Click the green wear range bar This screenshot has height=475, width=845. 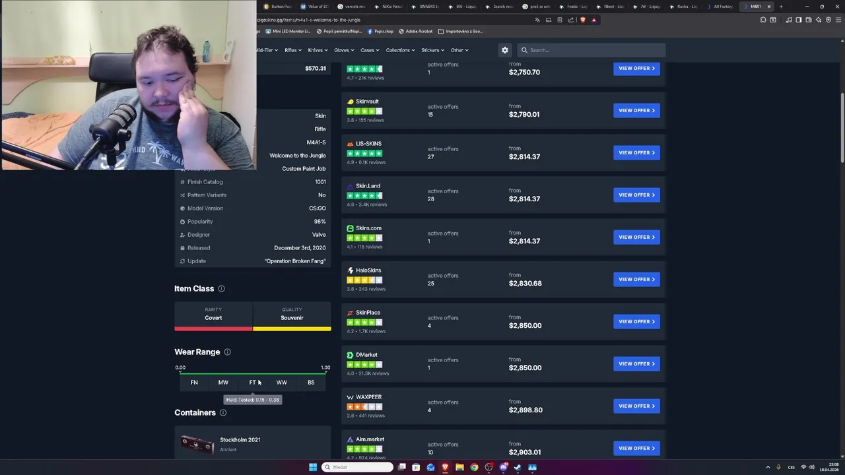253,373
